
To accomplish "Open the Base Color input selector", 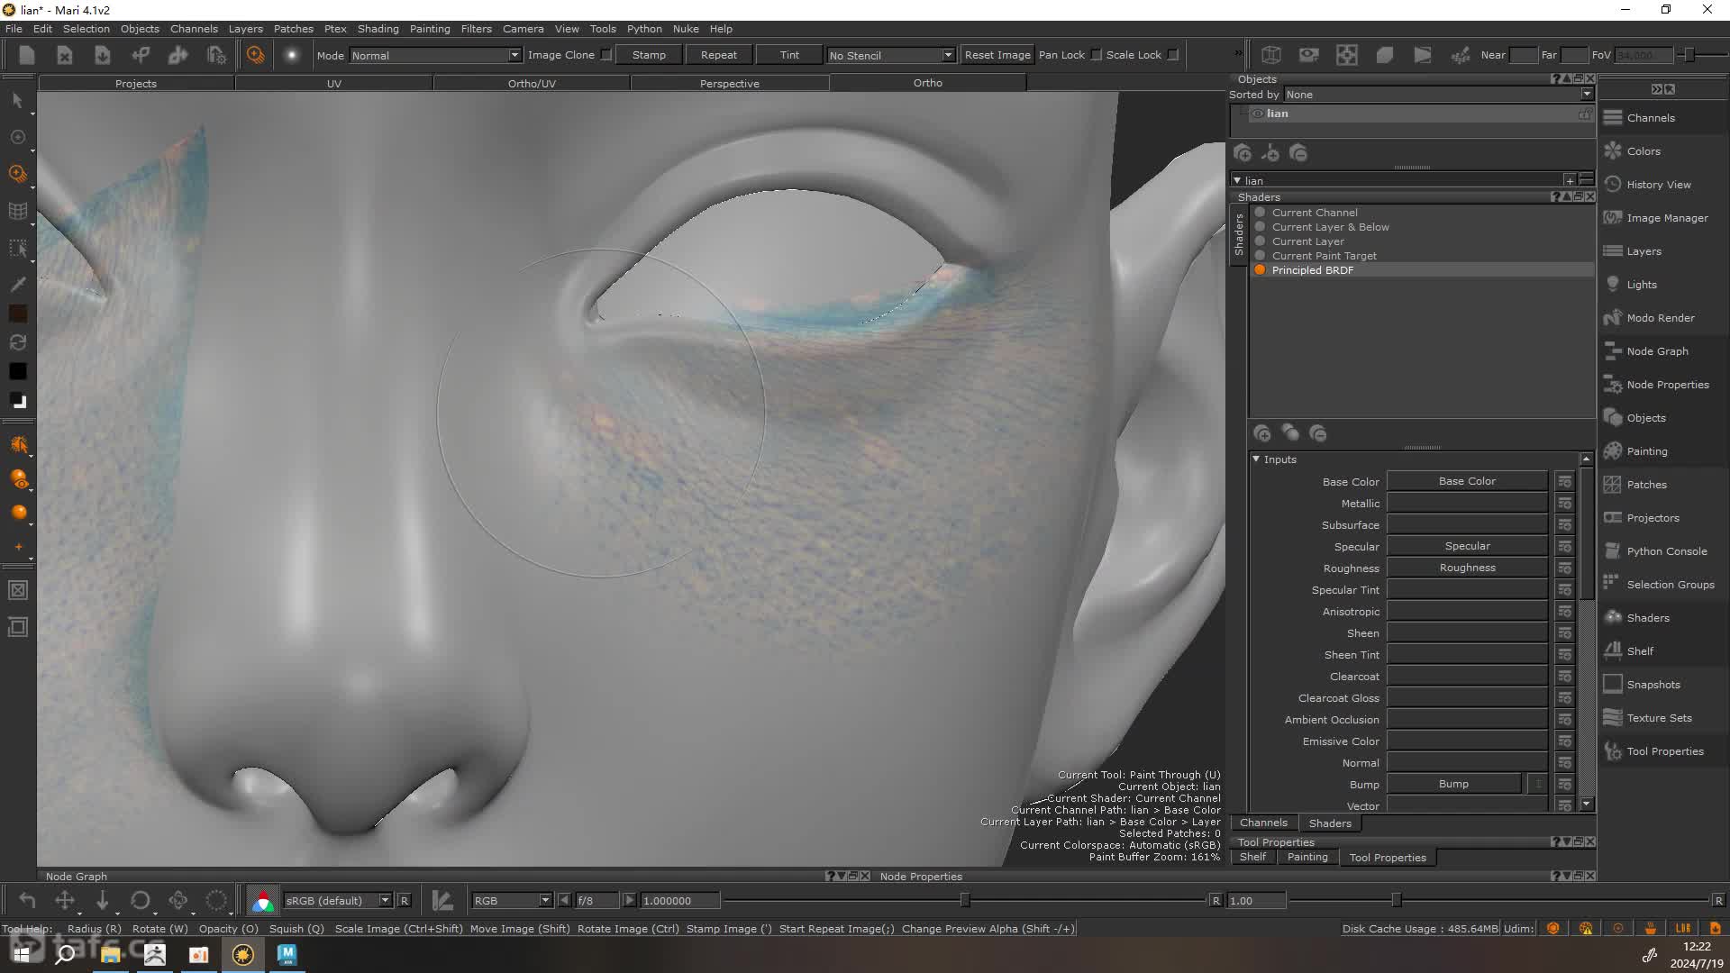I will click(1467, 481).
